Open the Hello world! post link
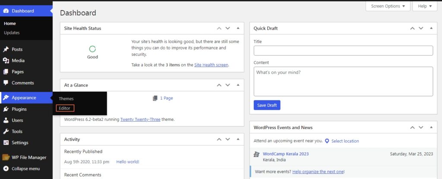Image resolution: width=442 pixels, height=179 pixels. tap(128, 162)
